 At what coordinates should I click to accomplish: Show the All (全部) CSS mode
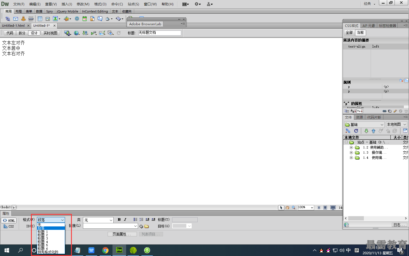[x=349, y=33]
